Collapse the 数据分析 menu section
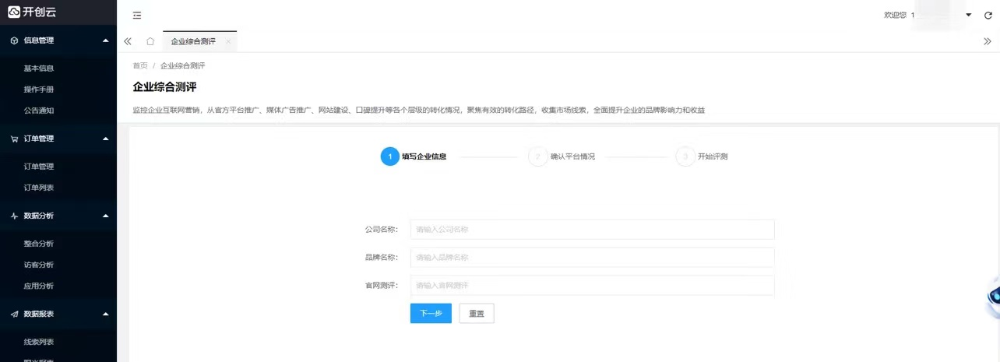 pyautogui.click(x=105, y=216)
